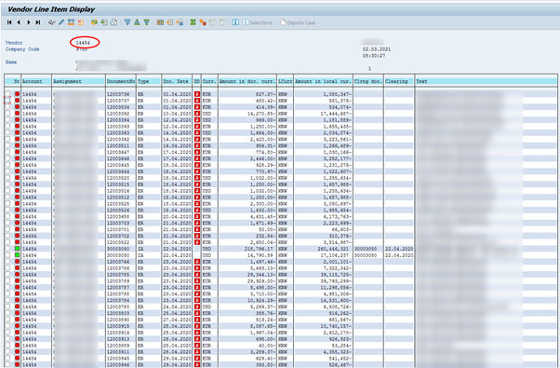Viewport: 560px width, 368px height.
Task: Jump to the last item toolbar arrow
Action: pos(38,22)
